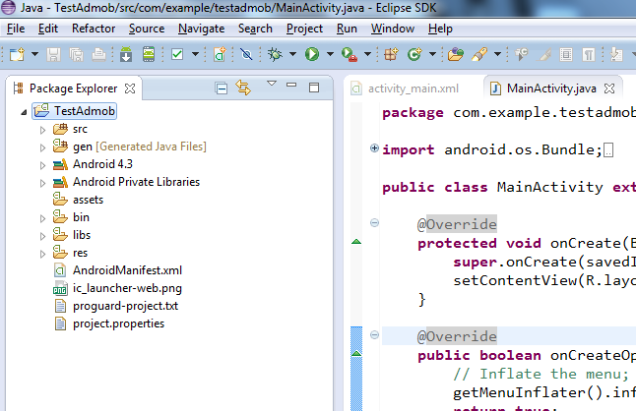Open the Window menu

click(393, 29)
